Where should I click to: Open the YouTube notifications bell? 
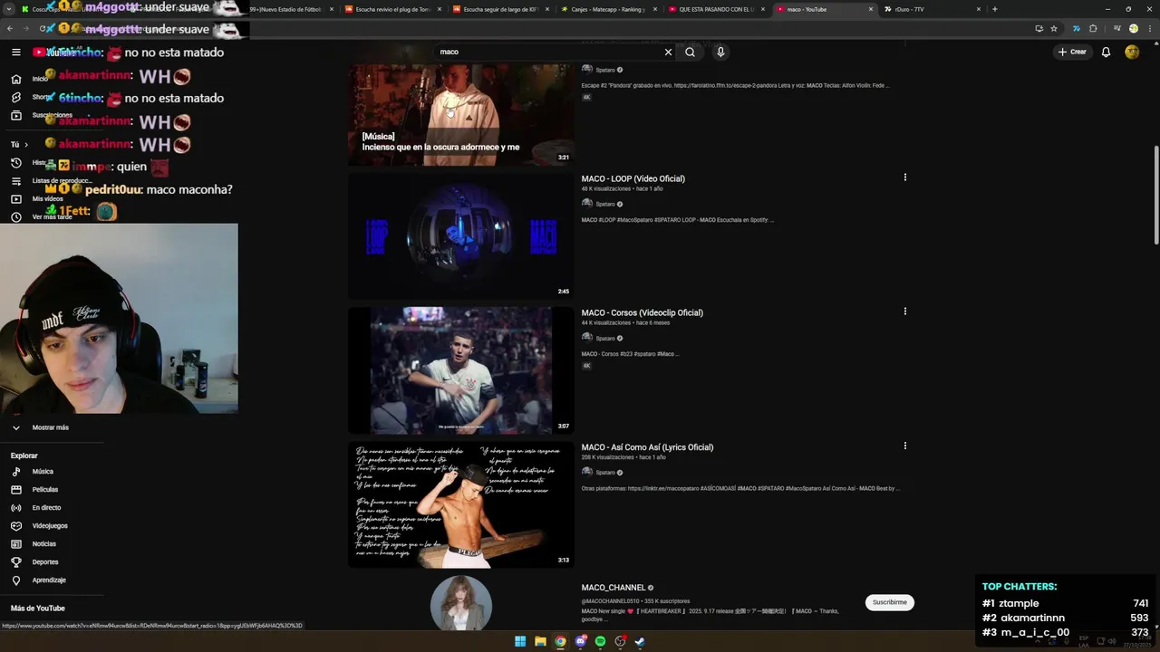click(x=1106, y=52)
